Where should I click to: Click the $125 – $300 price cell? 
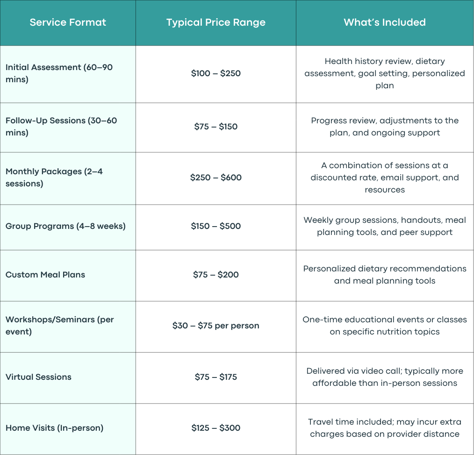[215, 428]
